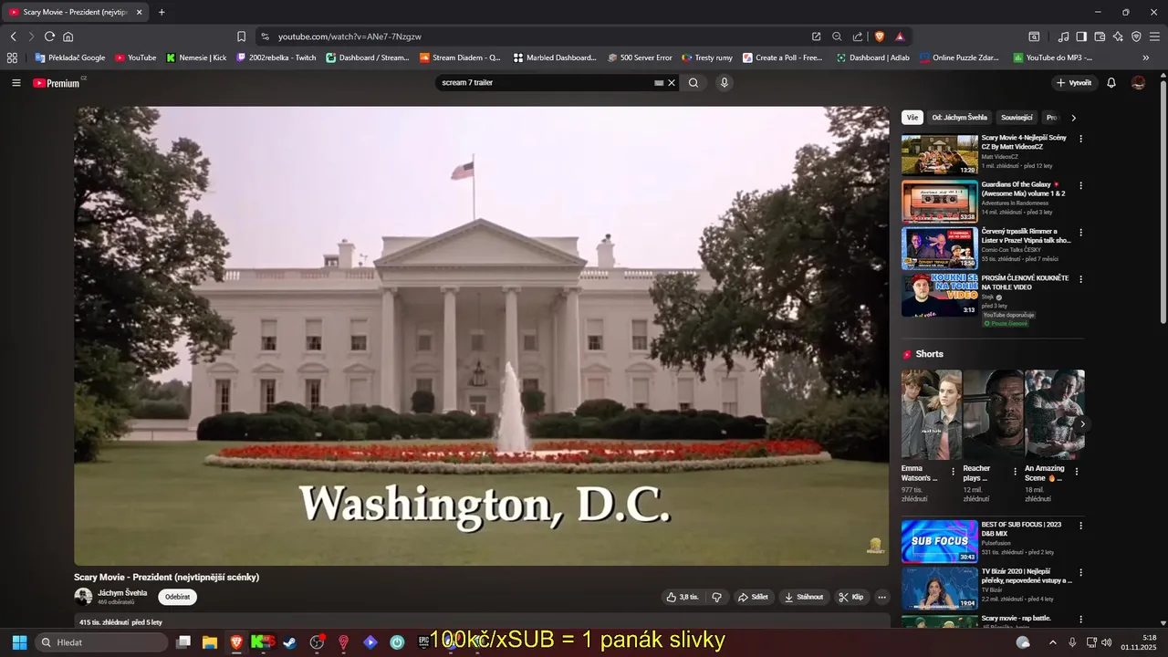Show next Shorts with the arrow
The width and height of the screenshot is (1168, 657).
(x=1083, y=424)
